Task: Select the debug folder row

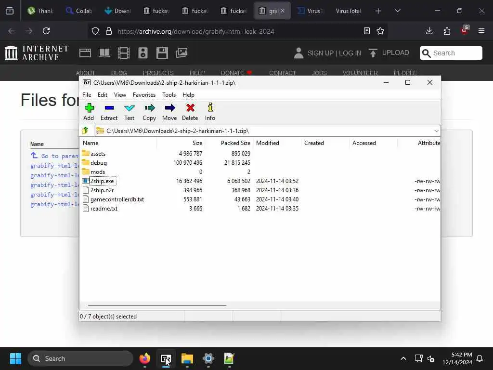Action: 260,163
